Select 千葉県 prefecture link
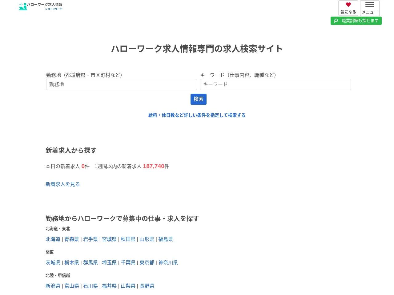The height and width of the screenshot is (295, 394). click(x=128, y=262)
